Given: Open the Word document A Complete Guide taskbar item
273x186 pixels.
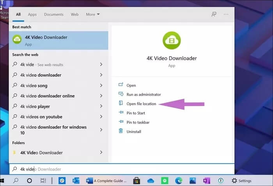Looking at the screenshot, I should 106,181.
